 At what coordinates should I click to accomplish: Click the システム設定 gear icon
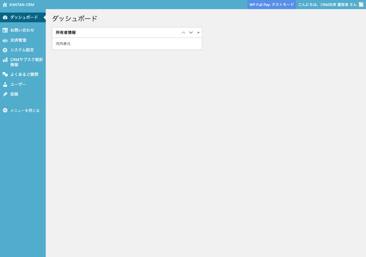(x=5, y=50)
